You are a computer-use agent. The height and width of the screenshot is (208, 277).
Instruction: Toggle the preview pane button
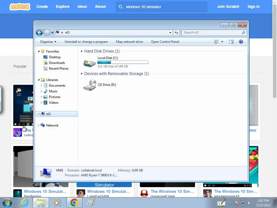(231, 42)
